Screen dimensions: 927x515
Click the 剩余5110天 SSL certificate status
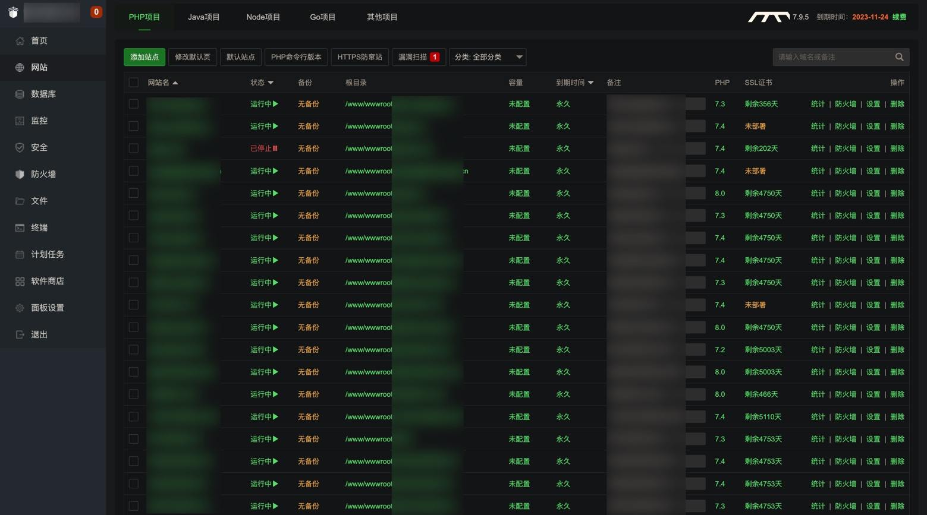pyautogui.click(x=763, y=417)
